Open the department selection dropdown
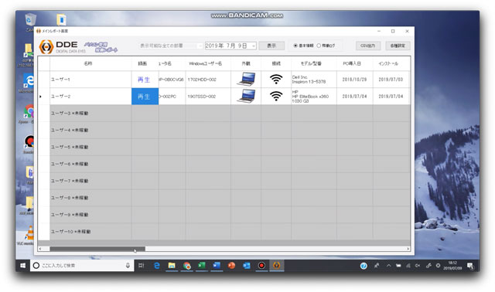The image size is (495, 292). click(x=170, y=46)
